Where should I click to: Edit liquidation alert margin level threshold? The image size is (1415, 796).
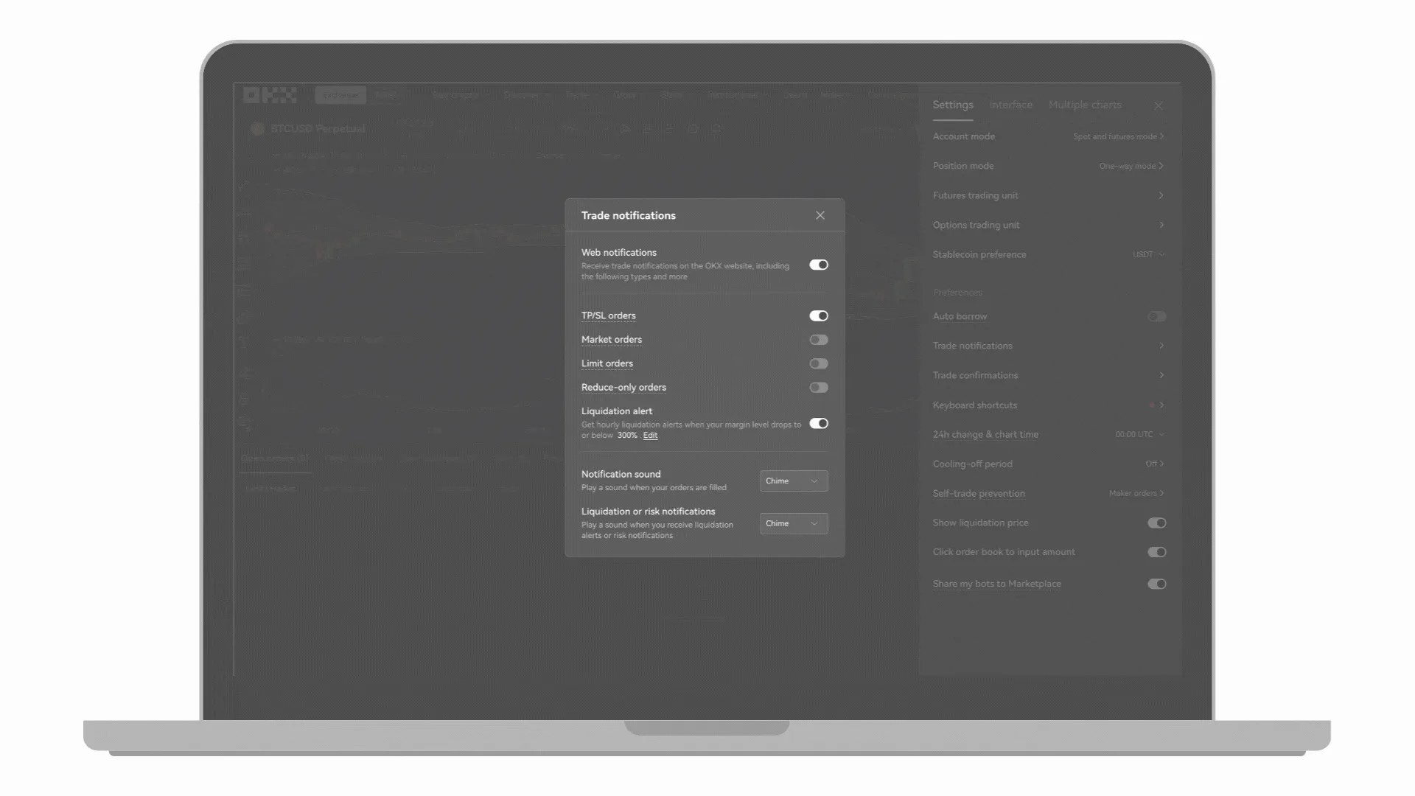click(x=650, y=434)
